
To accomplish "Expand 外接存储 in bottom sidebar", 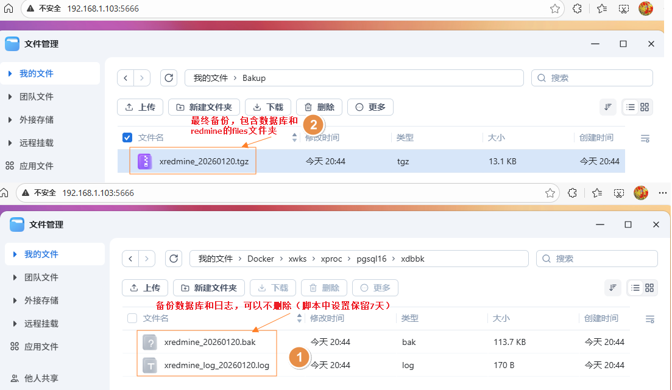I will tap(15, 301).
